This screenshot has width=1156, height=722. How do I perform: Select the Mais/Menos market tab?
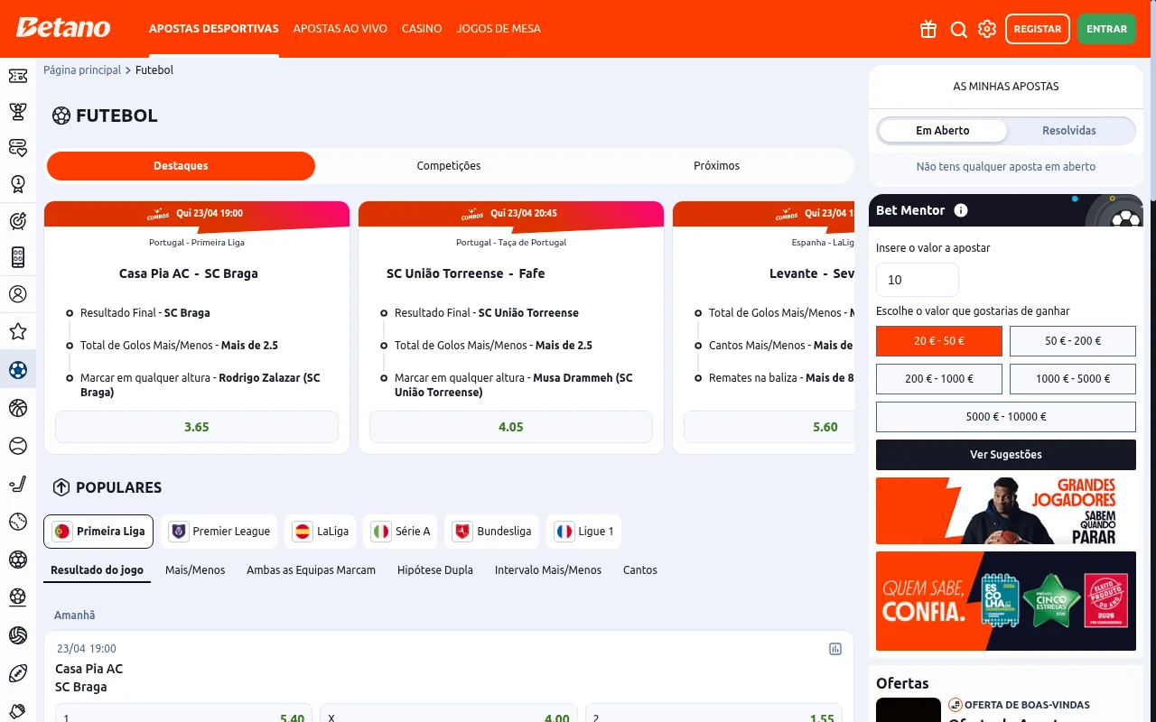tap(195, 570)
